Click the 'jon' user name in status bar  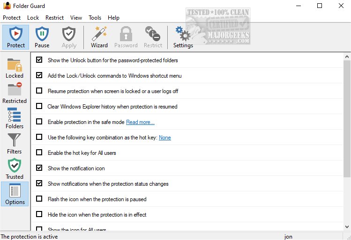pyautogui.click(x=288, y=237)
